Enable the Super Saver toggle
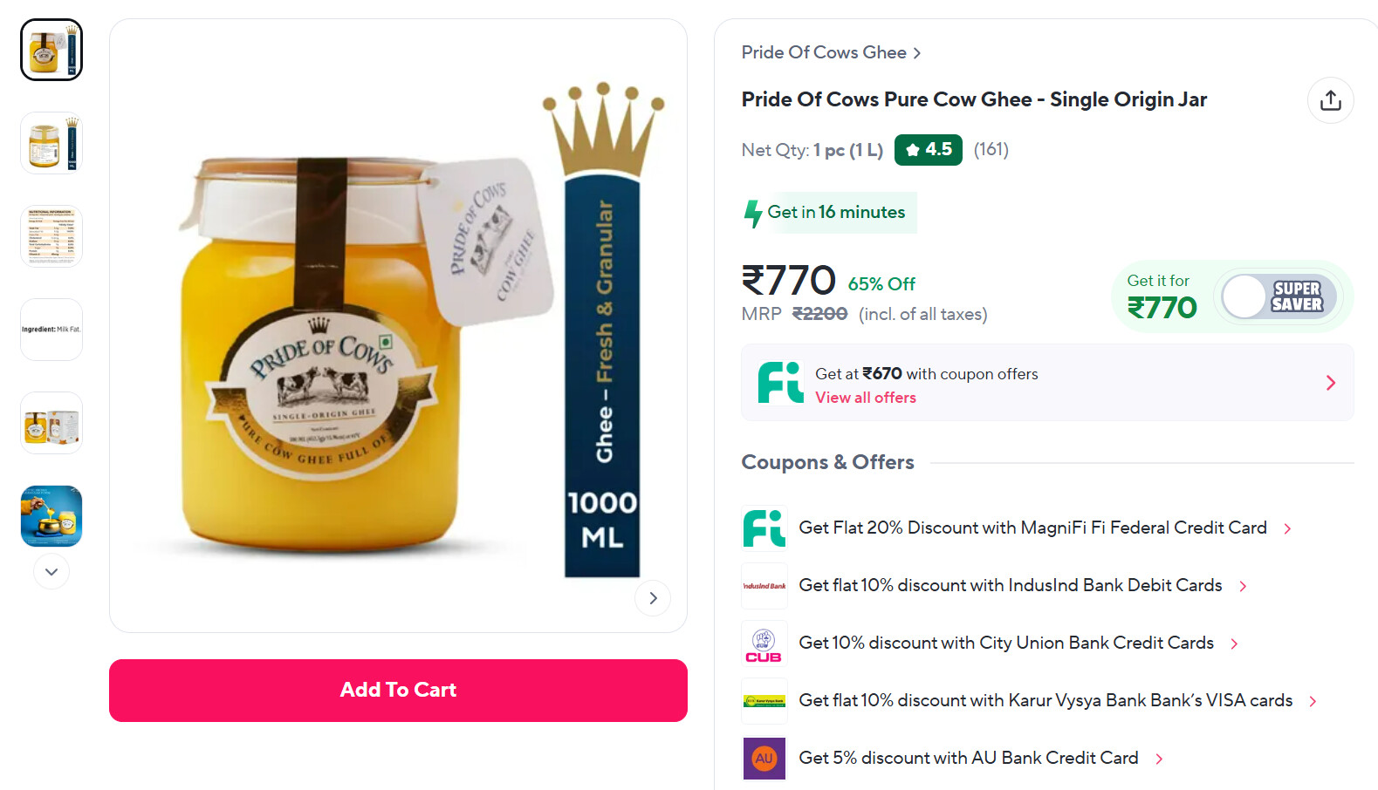Image resolution: width=1378 pixels, height=790 pixels. pos(1279,296)
